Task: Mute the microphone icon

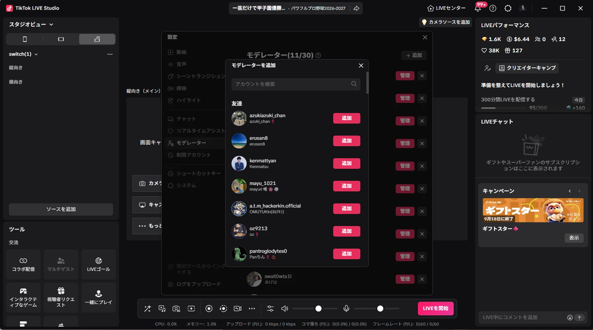Action: [346, 309]
